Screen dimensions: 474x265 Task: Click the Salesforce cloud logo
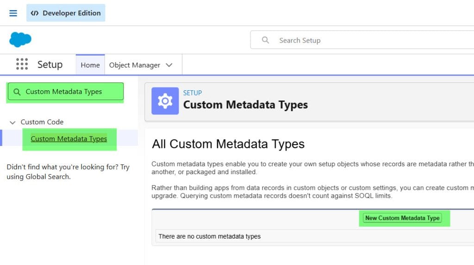pyautogui.click(x=20, y=39)
